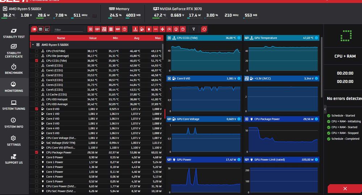Toggle frequency readings filter icon
The height and width of the screenshot is (195, 362).
[156, 29]
